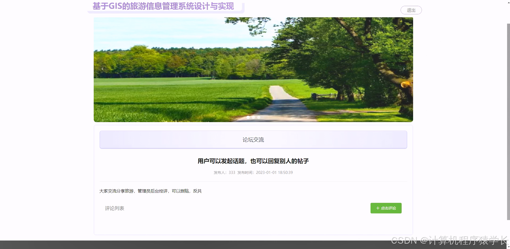Screen dimensions: 510x249
Task: Click the 点击评论 green comment button
Action: [x=386, y=208]
